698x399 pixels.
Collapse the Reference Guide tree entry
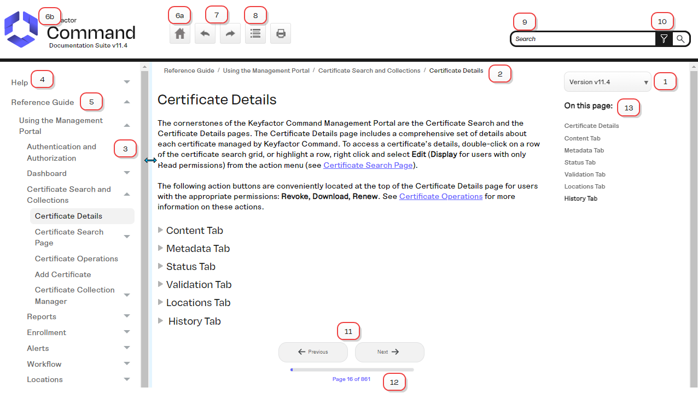(x=126, y=102)
